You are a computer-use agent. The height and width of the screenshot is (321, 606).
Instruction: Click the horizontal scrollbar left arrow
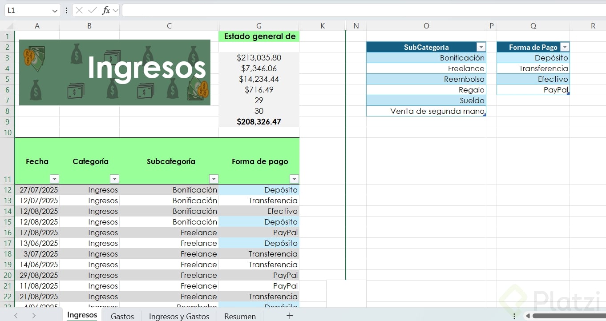528,316
